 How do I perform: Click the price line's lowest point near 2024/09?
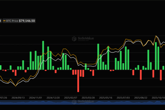pyautogui.click(x=16, y=86)
